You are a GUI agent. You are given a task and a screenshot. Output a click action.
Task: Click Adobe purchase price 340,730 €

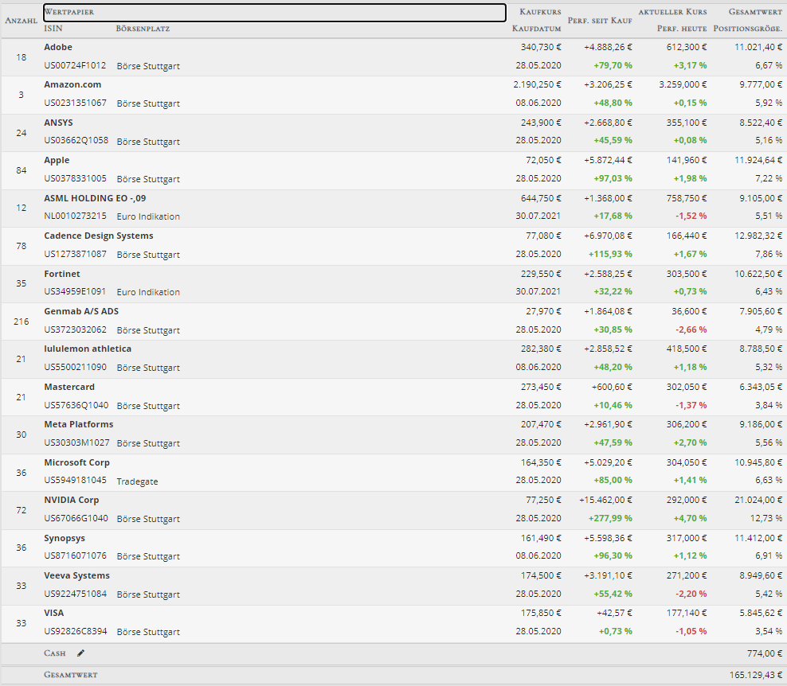(541, 47)
